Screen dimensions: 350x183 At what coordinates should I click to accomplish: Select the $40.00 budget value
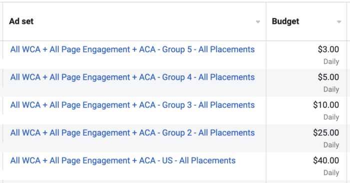(x=326, y=161)
